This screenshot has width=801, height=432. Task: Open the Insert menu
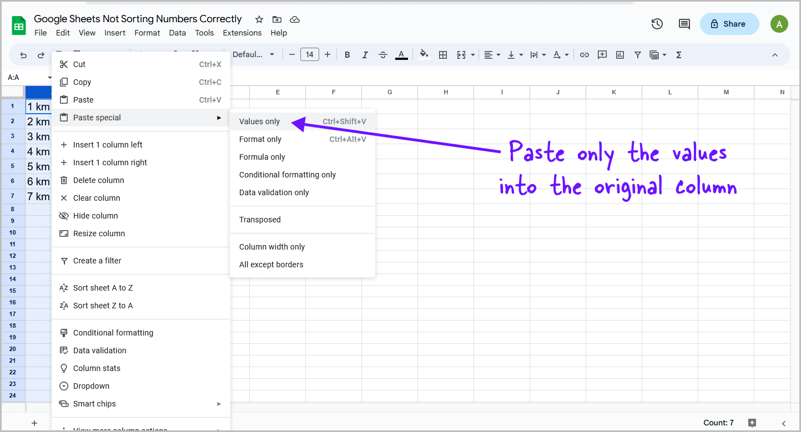115,33
